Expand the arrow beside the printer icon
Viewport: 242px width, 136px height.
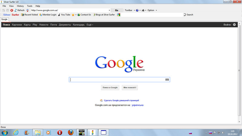click(x=146, y=10)
